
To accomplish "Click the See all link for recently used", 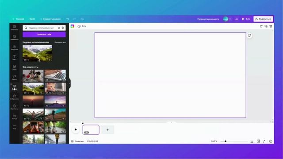I will (60, 42).
